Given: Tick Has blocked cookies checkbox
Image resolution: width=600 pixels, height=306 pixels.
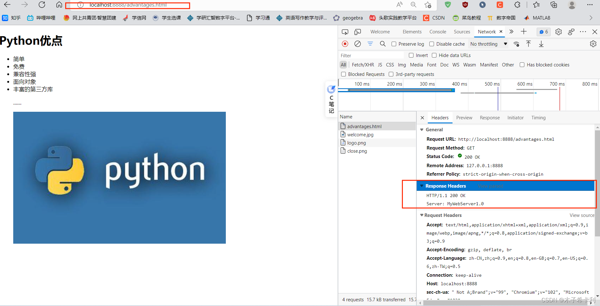Looking at the screenshot, I should [522, 65].
